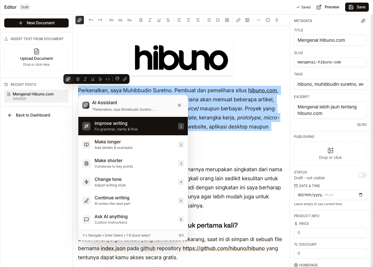This screenshot has height=267, width=373.
Task: Insert a horizontal divider line
Action: point(259,20)
